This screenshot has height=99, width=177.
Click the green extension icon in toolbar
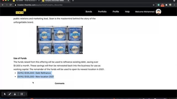tap(158, 5)
